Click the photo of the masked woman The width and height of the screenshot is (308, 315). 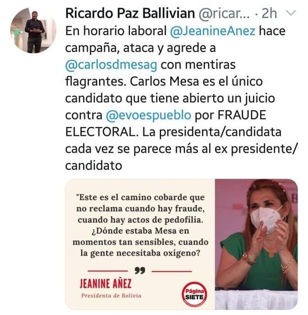[256, 244]
